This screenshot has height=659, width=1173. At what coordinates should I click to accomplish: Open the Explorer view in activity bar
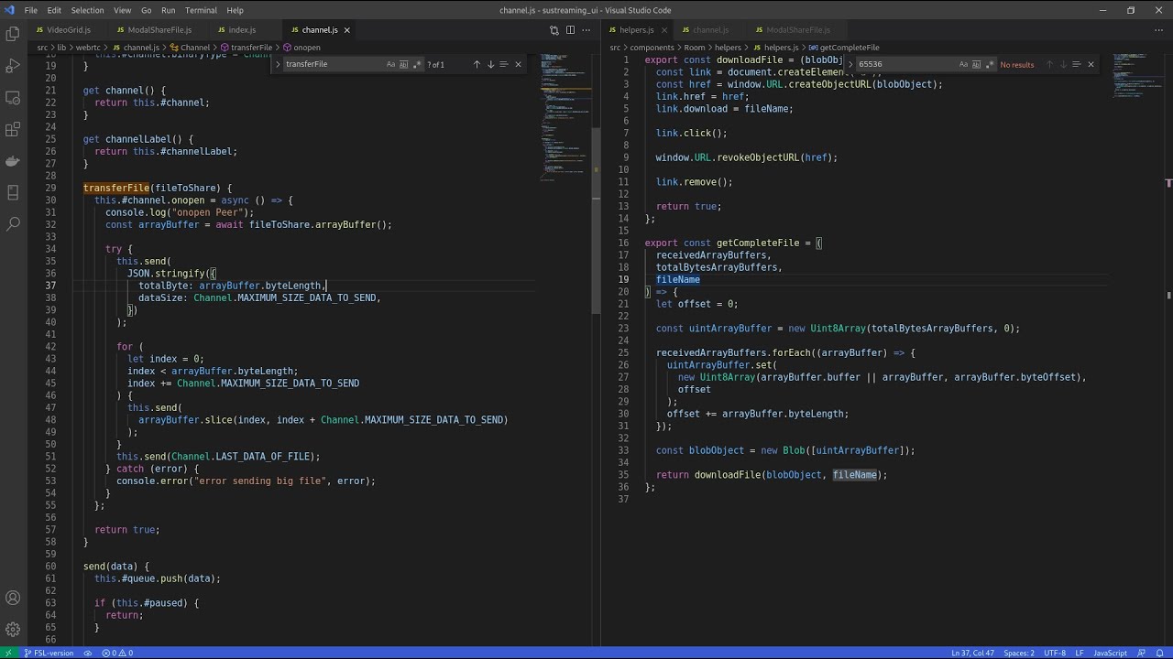click(x=13, y=34)
